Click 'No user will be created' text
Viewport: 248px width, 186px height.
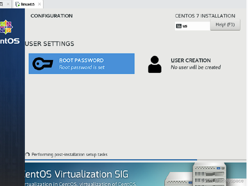point(196,67)
